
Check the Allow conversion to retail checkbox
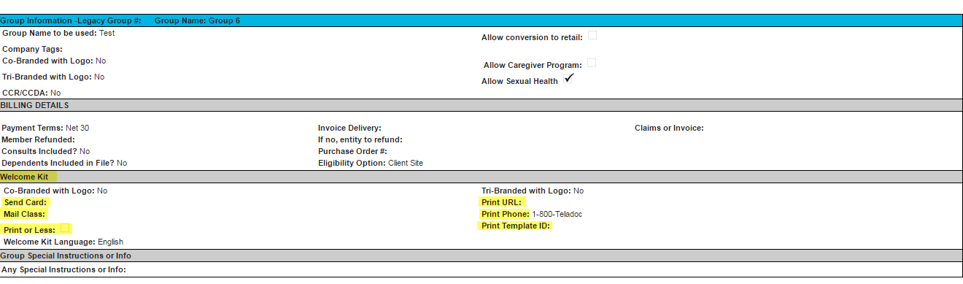coord(592,35)
